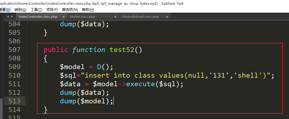Click the previous tab arrow
Screen dimensions: 289x119
pyautogui.click(x=8, y=17)
